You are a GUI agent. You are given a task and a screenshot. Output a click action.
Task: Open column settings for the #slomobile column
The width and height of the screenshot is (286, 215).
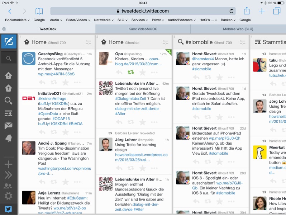point(243,42)
